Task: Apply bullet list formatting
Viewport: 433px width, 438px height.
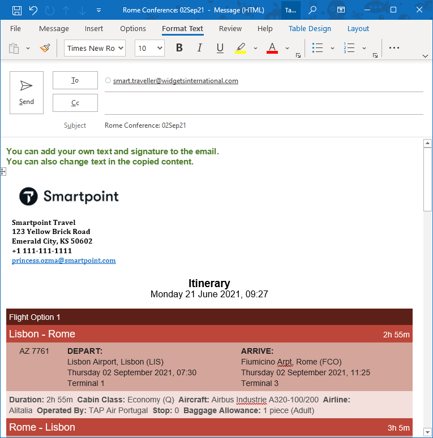Action: pos(318,48)
